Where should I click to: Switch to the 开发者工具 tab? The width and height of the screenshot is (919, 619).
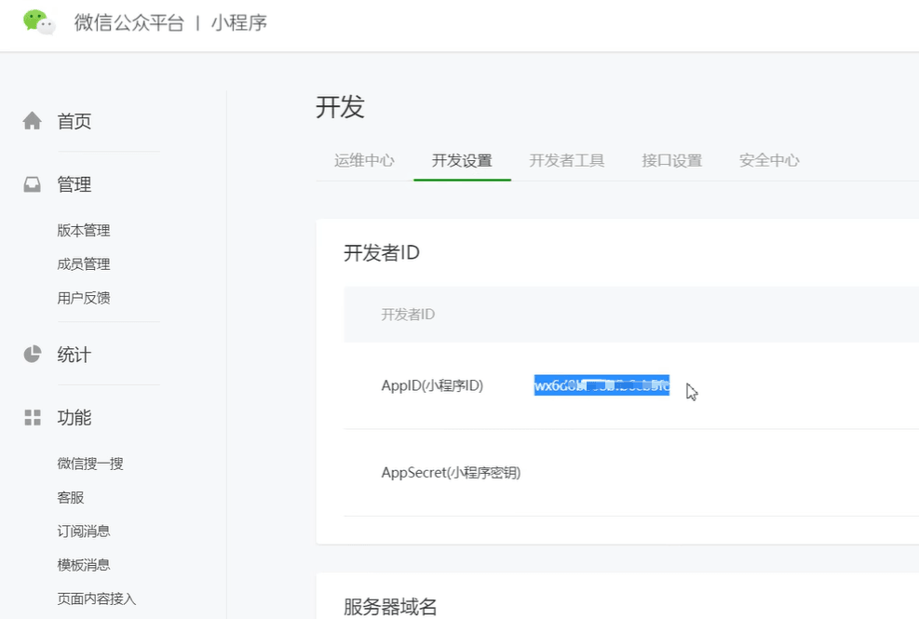(567, 160)
